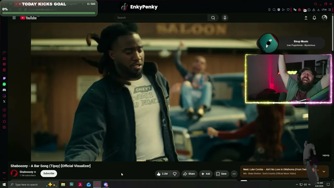Screen dimensions: 334x188
Task: Expand the Next up mix panel chevron
Action: pos(324,172)
